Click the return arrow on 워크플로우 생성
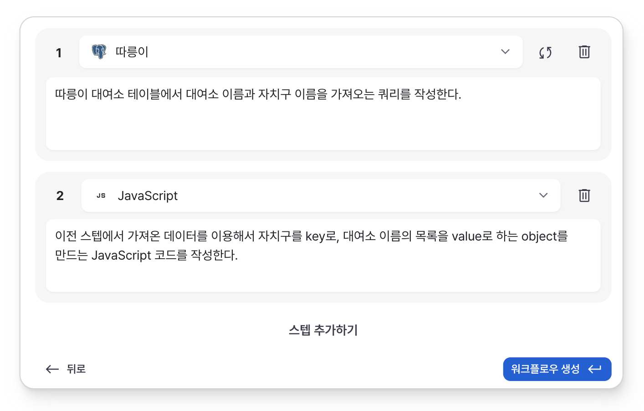 click(595, 369)
